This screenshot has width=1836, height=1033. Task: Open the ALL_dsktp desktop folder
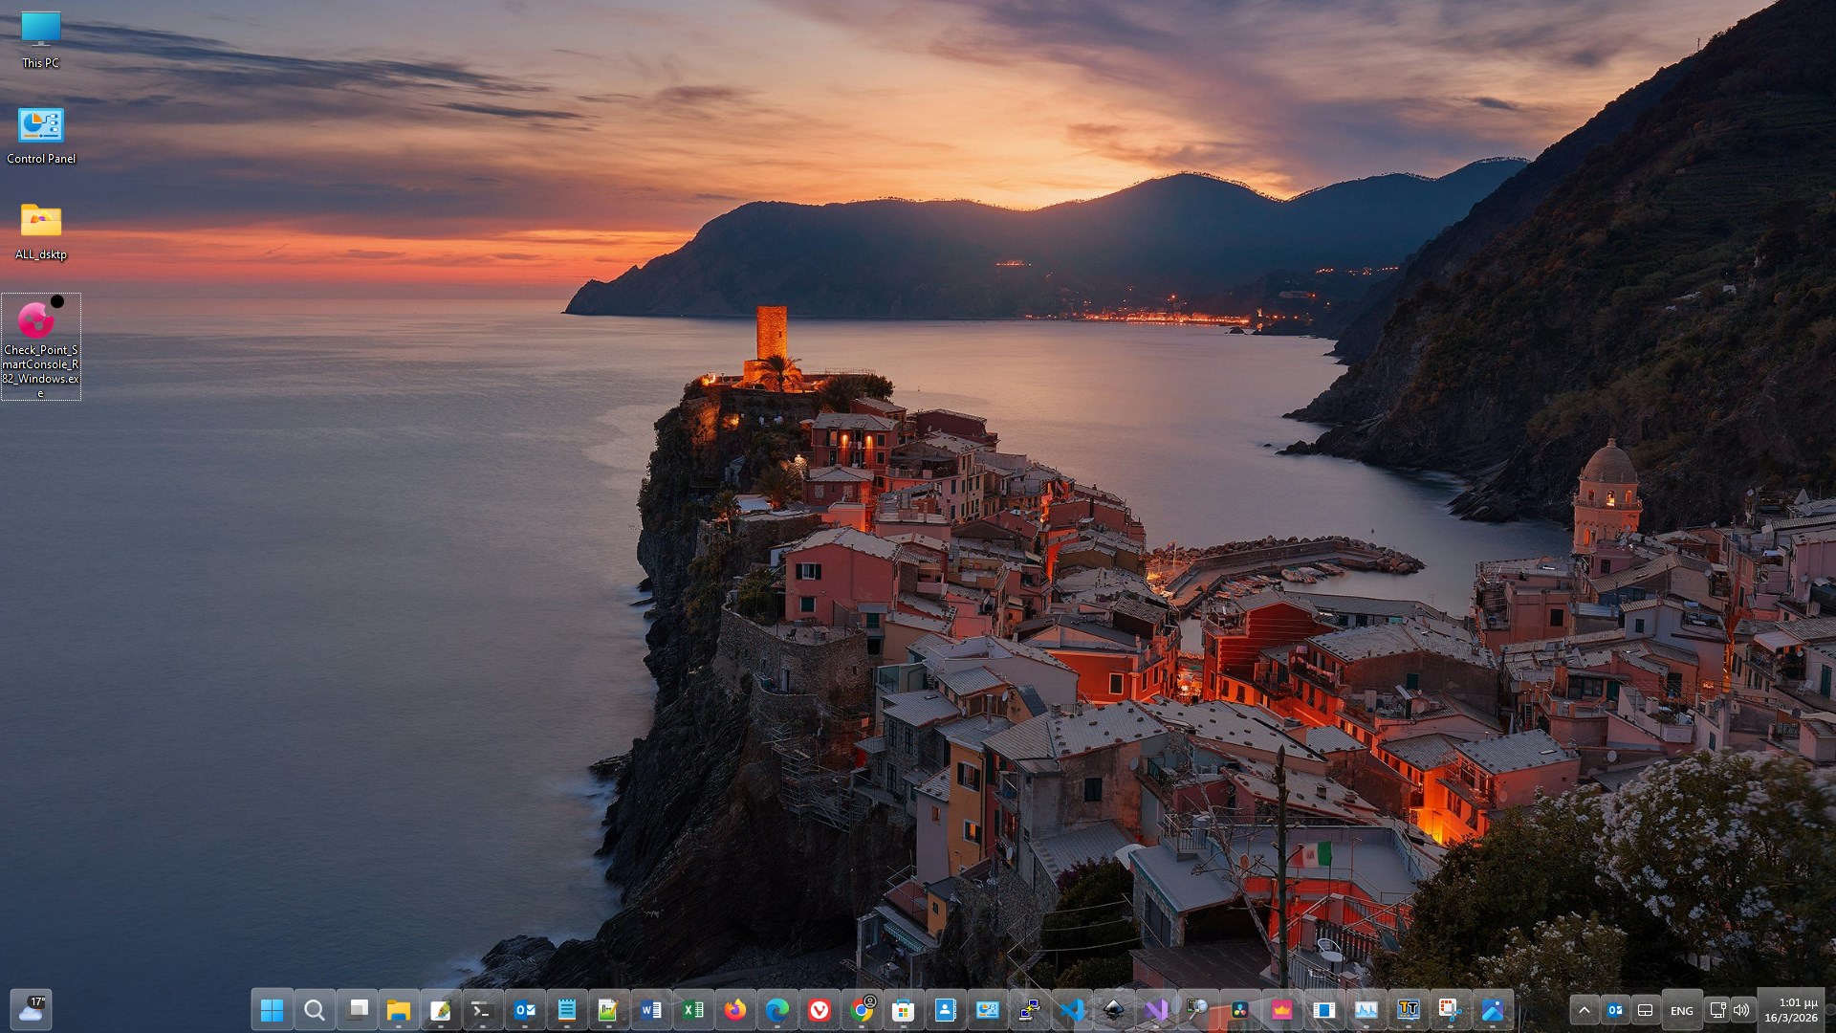[x=39, y=222]
